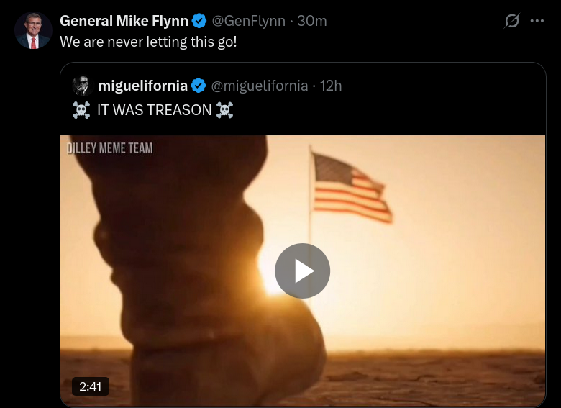
Task: Click the verified badge beside General Mike Flynn
Action: point(200,21)
